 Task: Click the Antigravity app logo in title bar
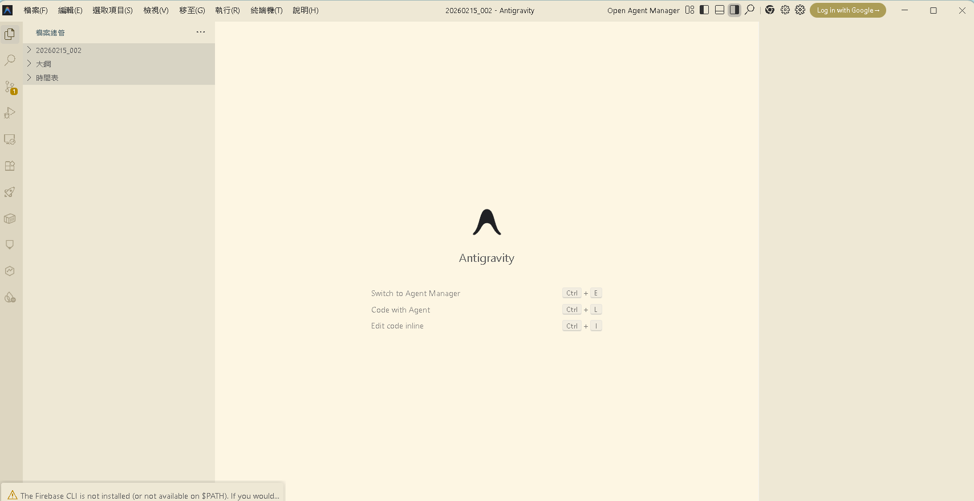(8, 10)
